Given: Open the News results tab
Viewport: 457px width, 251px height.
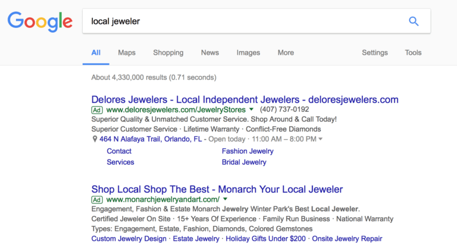Looking at the screenshot, I should [x=210, y=53].
